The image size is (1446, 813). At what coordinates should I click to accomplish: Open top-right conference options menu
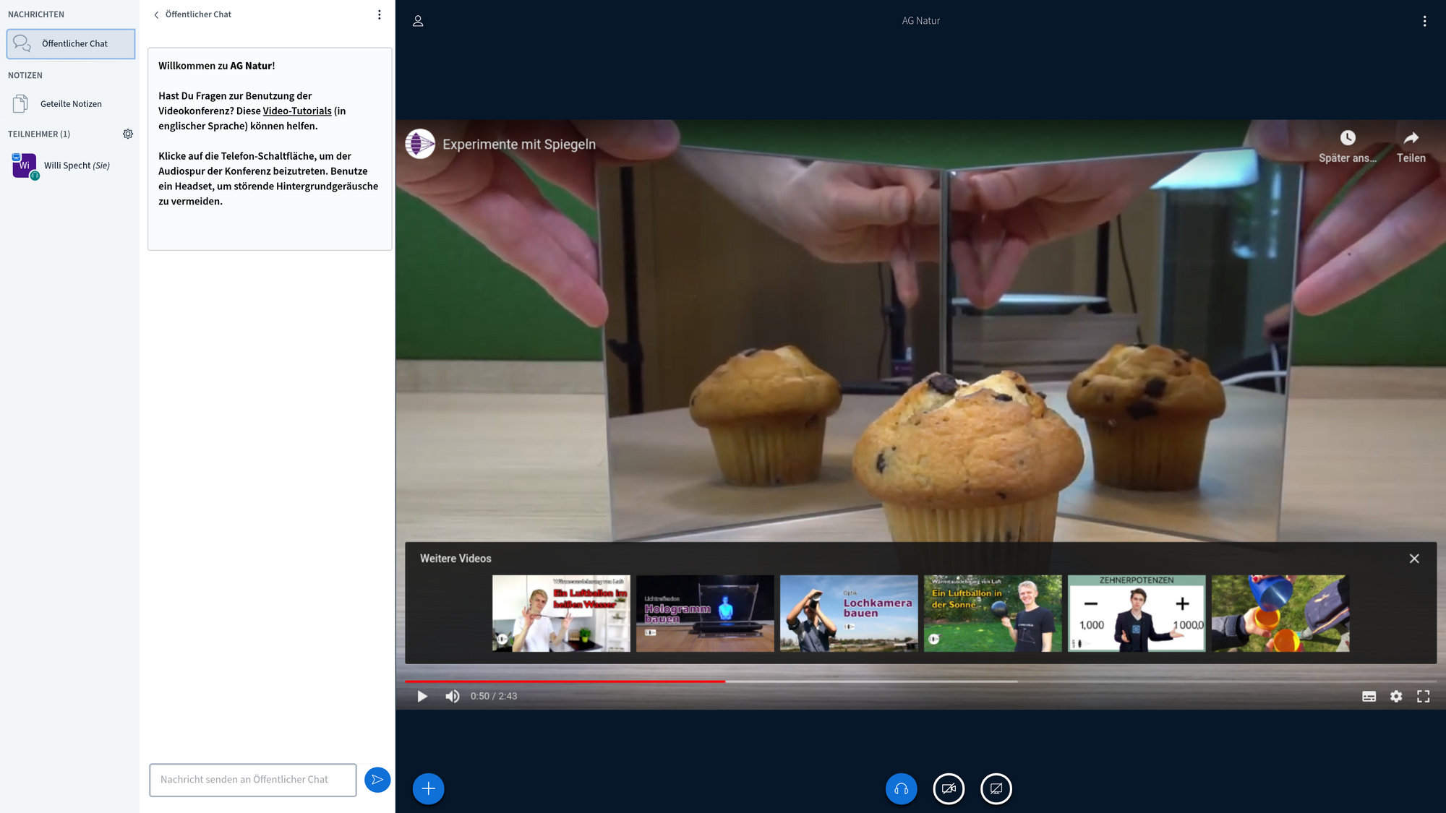(x=1424, y=21)
